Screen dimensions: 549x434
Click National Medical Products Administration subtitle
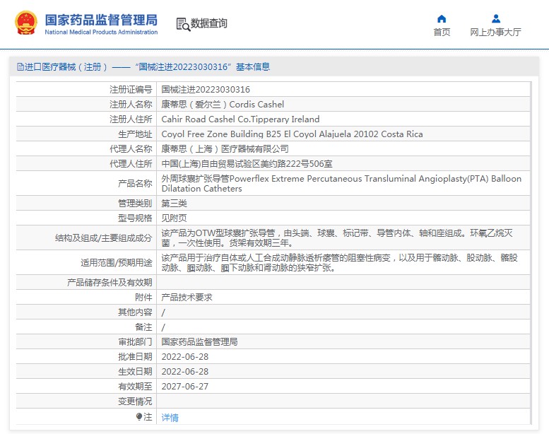[101, 32]
